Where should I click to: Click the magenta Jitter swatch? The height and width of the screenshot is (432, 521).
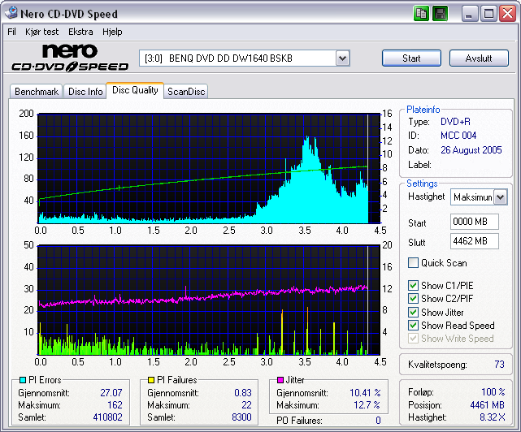coord(280,380)
